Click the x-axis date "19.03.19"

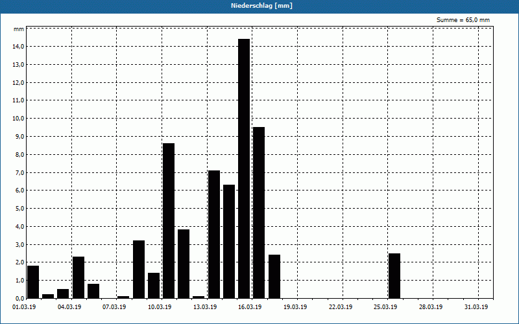coord(295,307)
